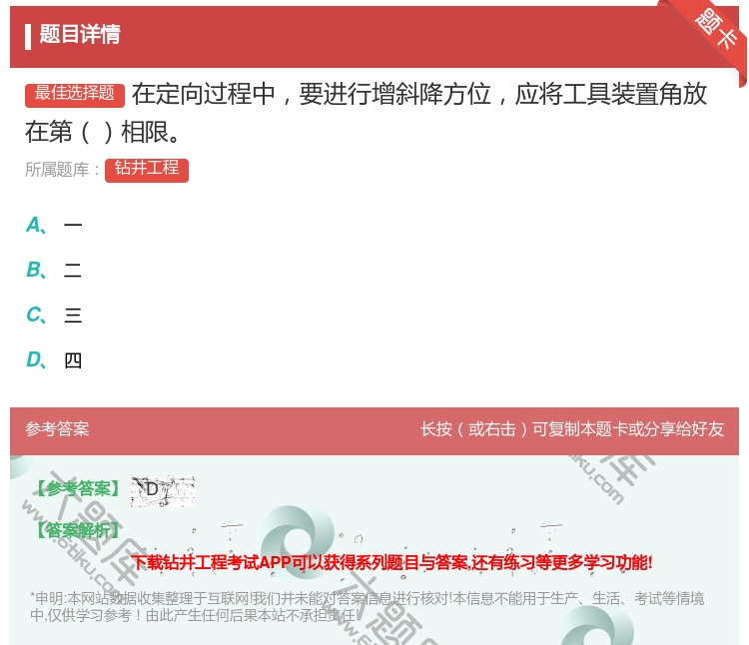Select answer option D 四
The image size is (749, 645).
click(x=54, y=360)
